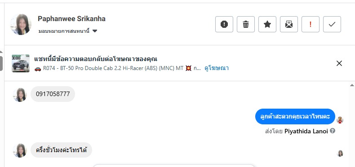Click chat scrollbar up arrow

click(352, 85)
